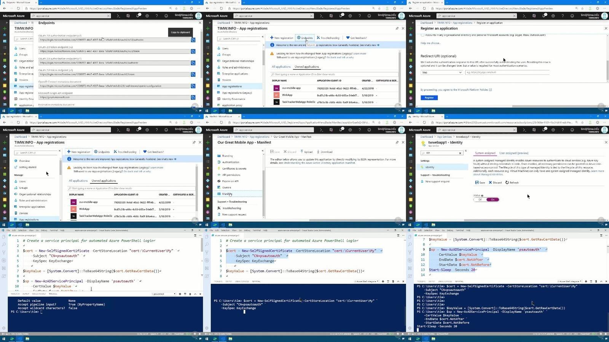The height and width of the screenshot is (342, 609).
Task: Open portal settings gear in Register an application window
Action: pyautogui.click(x=553, y=16)
